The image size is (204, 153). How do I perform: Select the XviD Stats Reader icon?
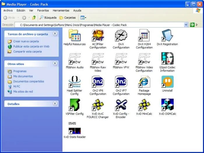pos(75,128)
